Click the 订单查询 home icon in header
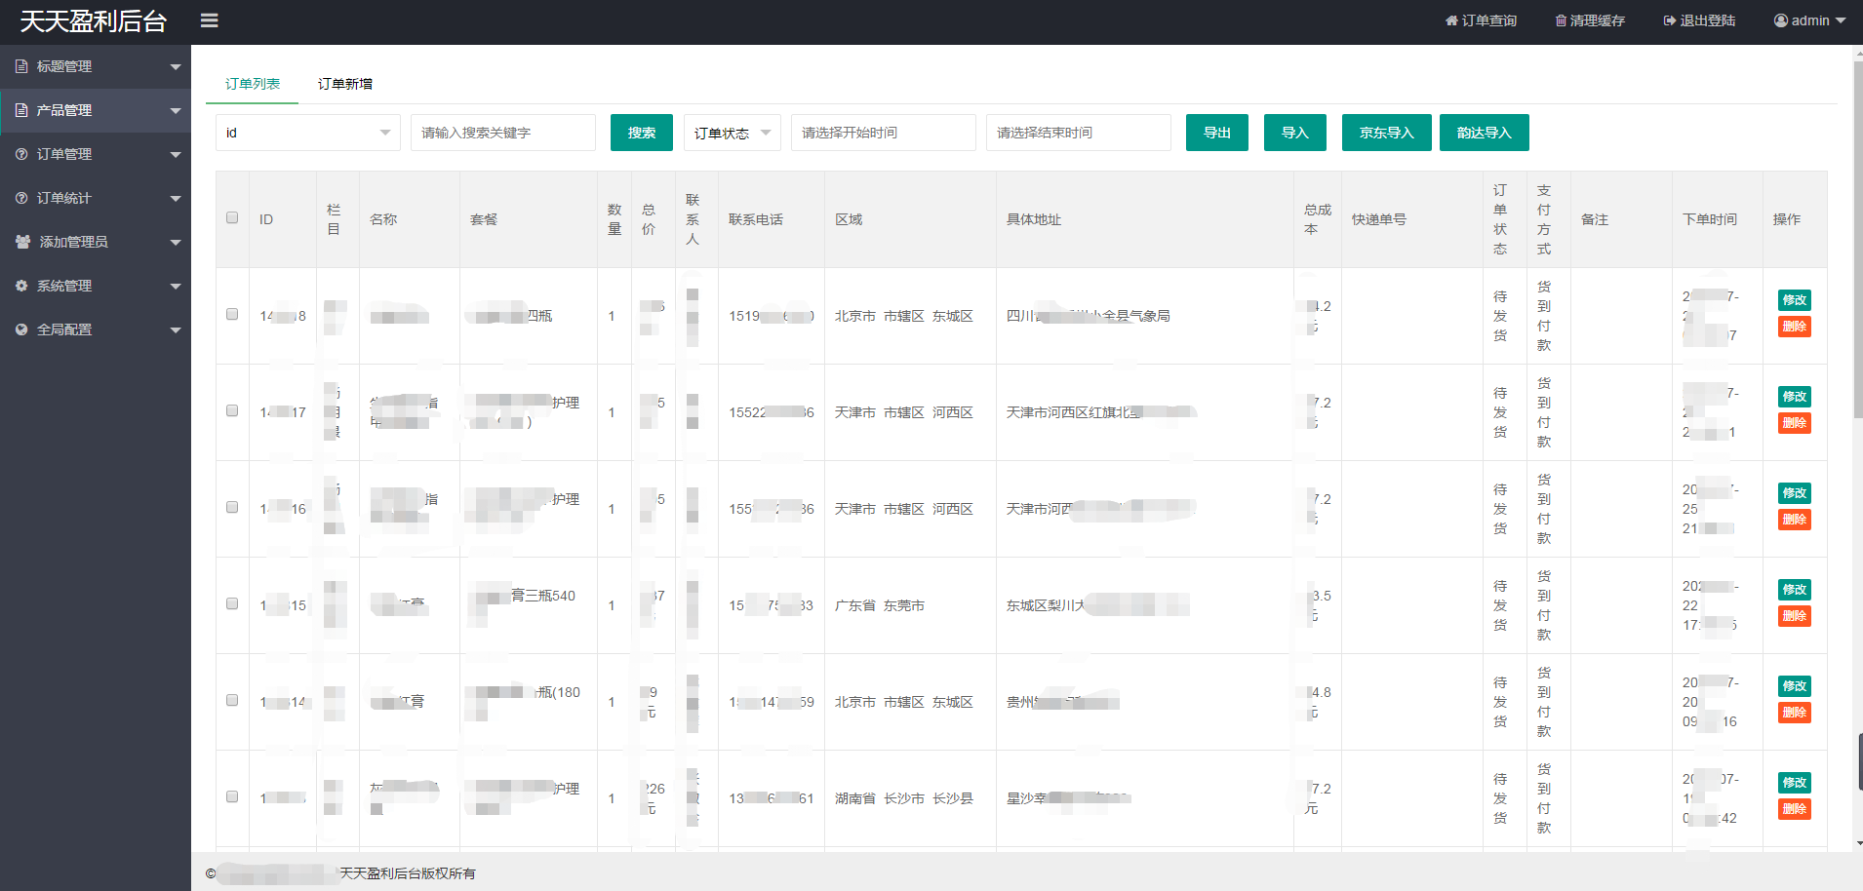 1451,20
